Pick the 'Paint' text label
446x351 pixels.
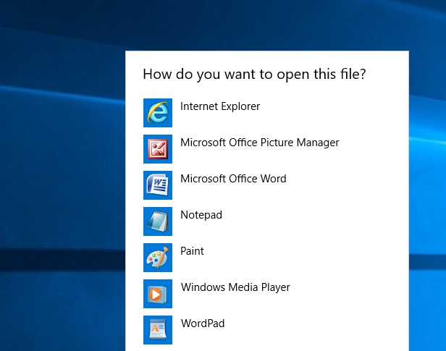[192, 251]
